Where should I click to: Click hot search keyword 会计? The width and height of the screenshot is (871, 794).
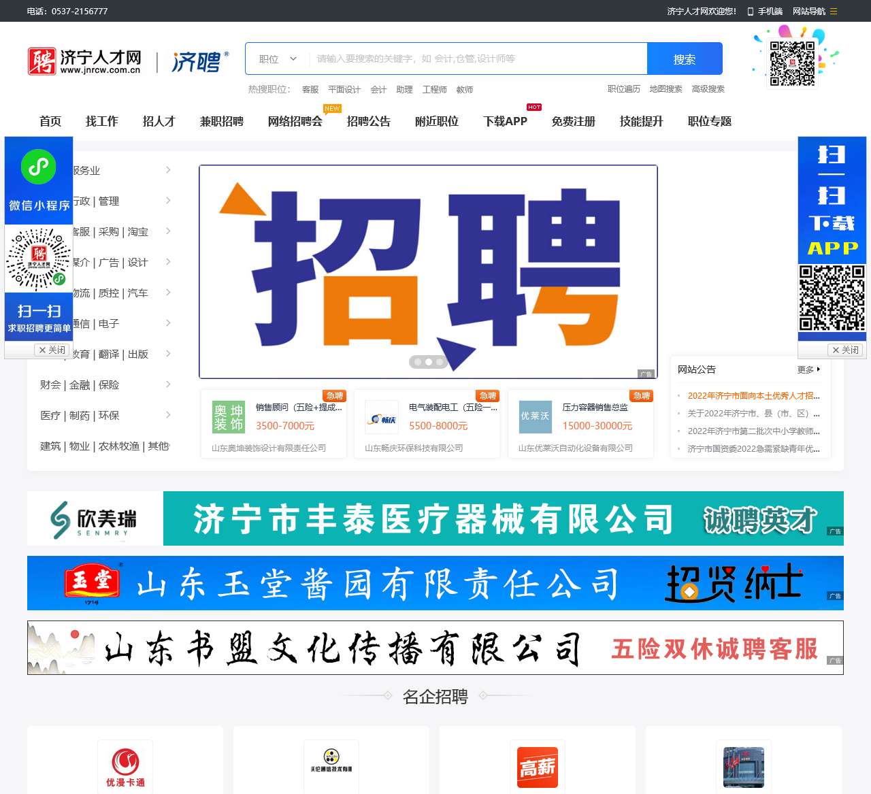click(x=378, y=89)
